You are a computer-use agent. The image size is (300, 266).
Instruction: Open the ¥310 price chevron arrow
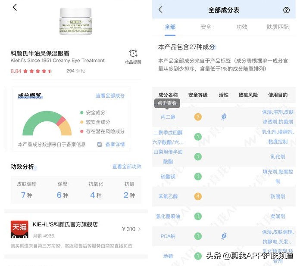[140, 229]
